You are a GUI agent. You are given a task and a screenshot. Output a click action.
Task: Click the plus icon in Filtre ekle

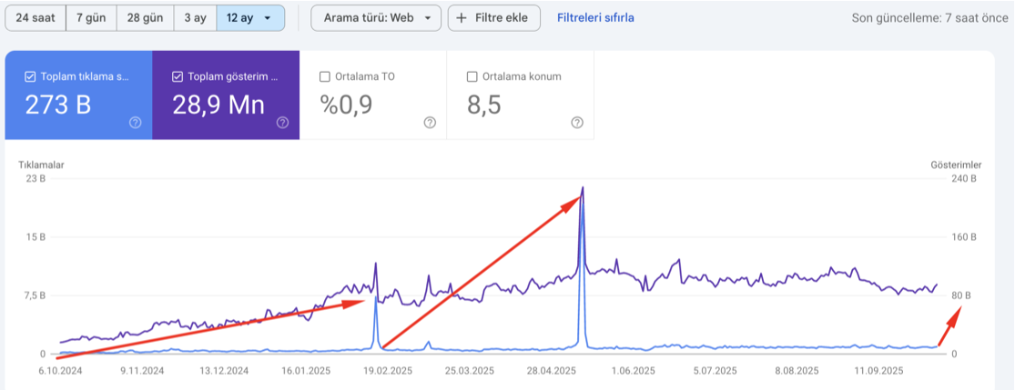[462, 18]
